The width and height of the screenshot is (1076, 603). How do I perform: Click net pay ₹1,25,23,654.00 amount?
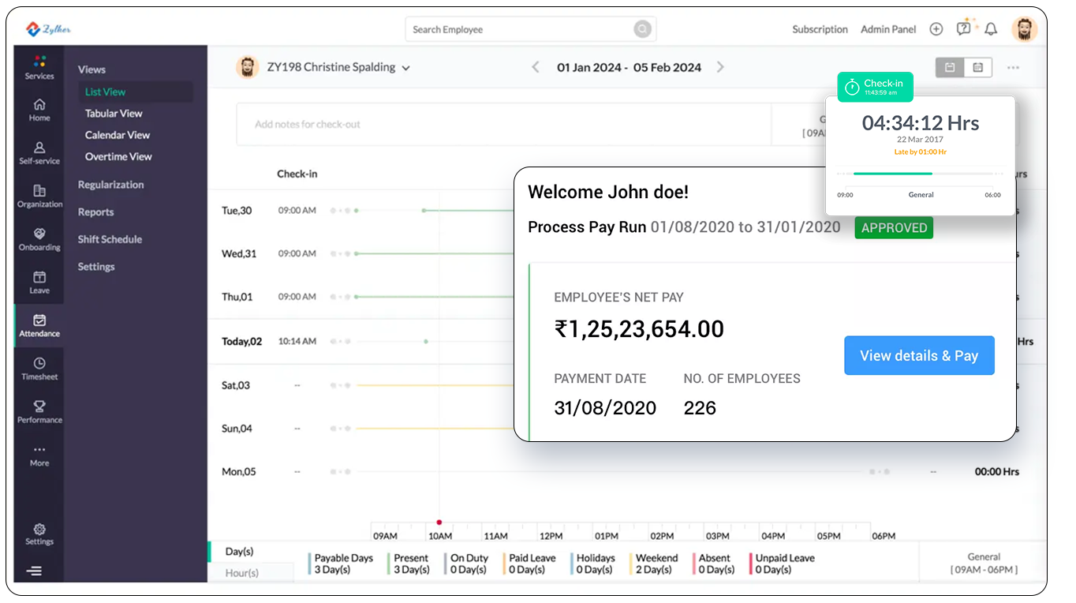click(639, 329)
